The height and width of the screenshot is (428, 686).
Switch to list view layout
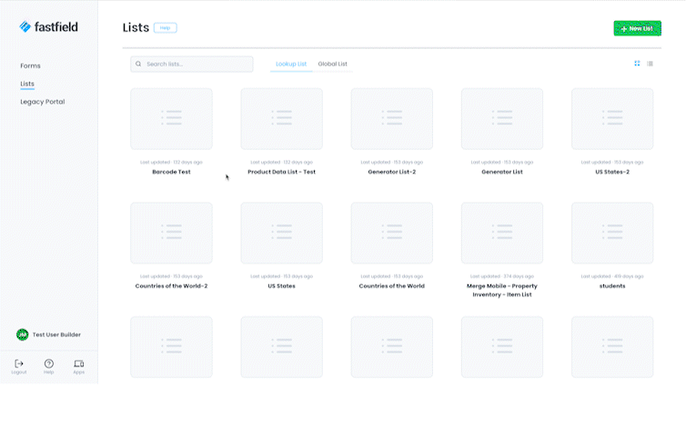650,64
